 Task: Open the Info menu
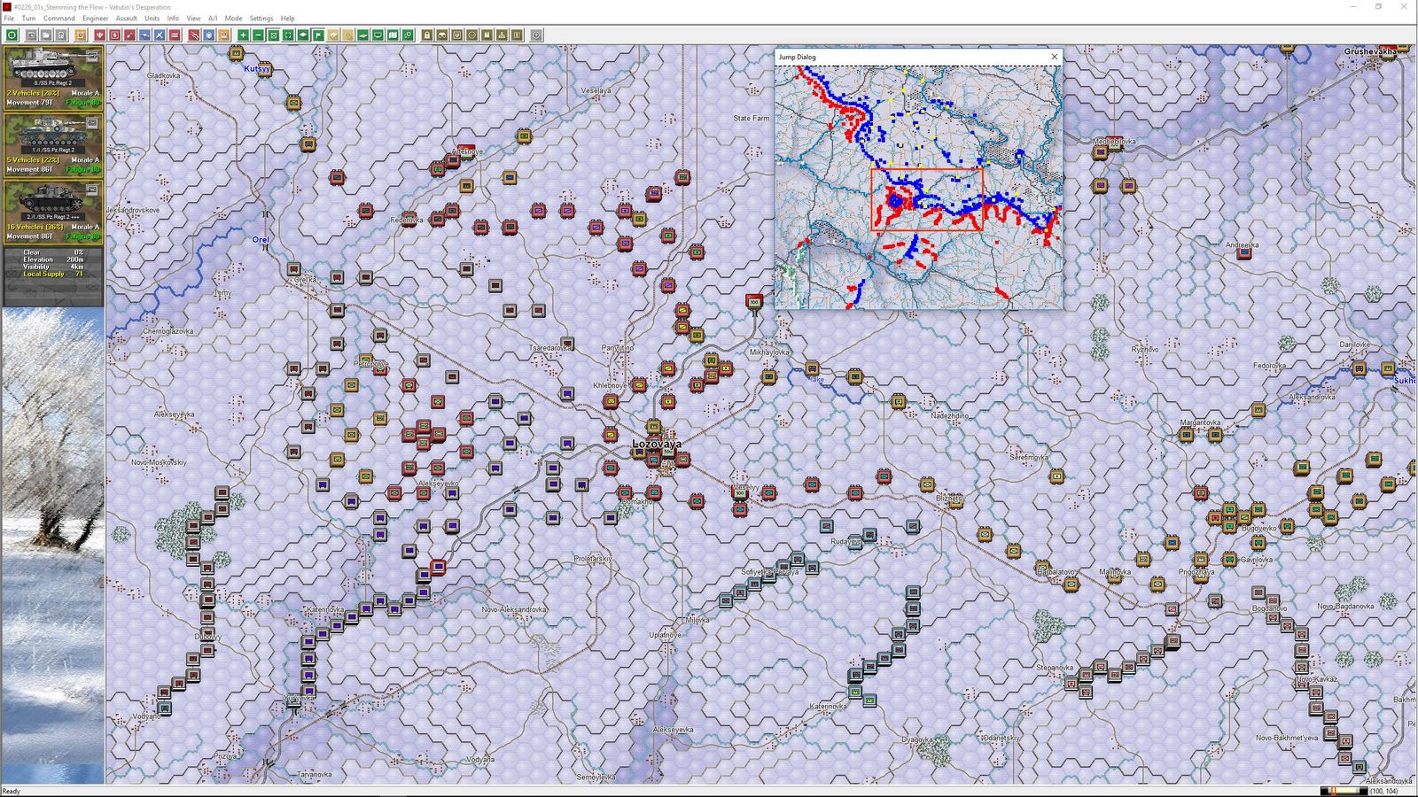(x=173, y=18)
